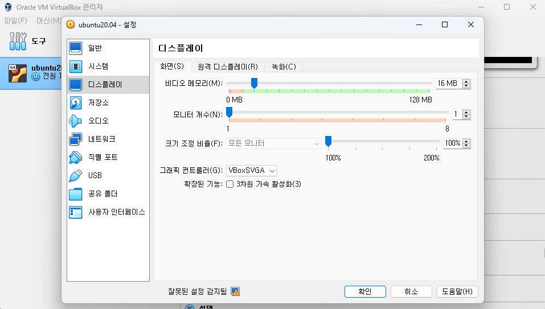545x309 pixels.
Task: Click the 16 MB video memory field
Action: [449, 83]
